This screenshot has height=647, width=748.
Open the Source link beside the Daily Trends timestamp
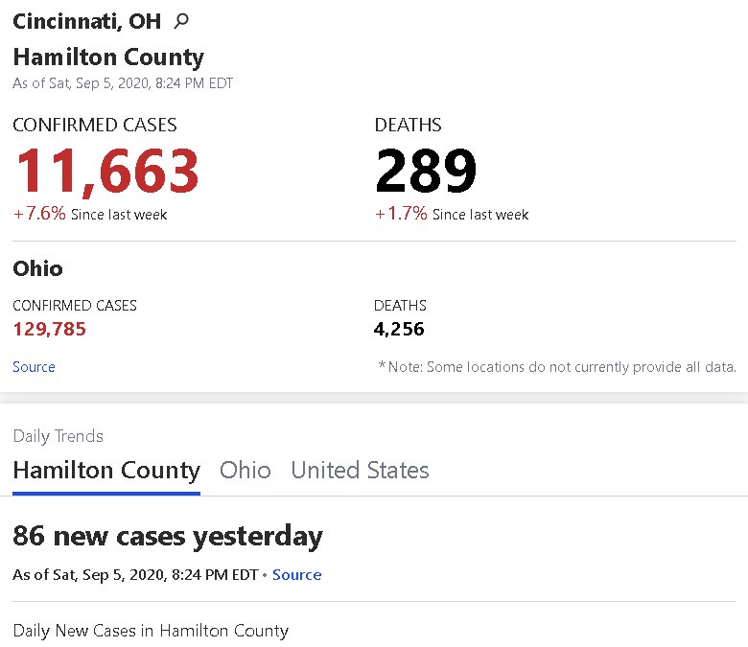(x=296, y=574)
